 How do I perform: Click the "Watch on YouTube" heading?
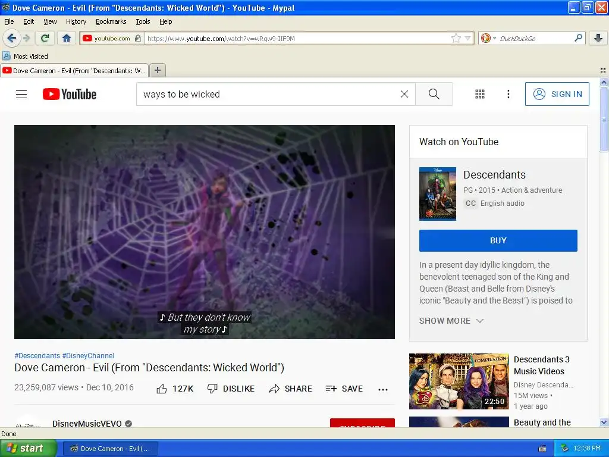pyautogui.click(x=459, y=142)
